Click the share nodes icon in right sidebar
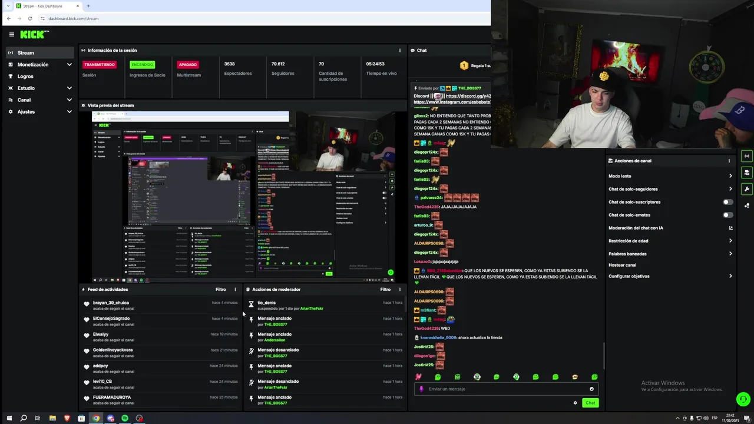The image size is (754, 424). (747, 206)
